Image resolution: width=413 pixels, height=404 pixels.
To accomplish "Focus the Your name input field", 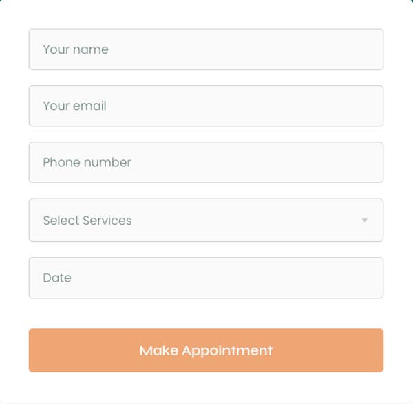I will (205, 49).
